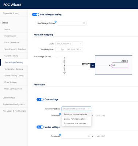Click the A1 pin box in diagram
The width and height of the screenshot is (138, 146).
93,65
